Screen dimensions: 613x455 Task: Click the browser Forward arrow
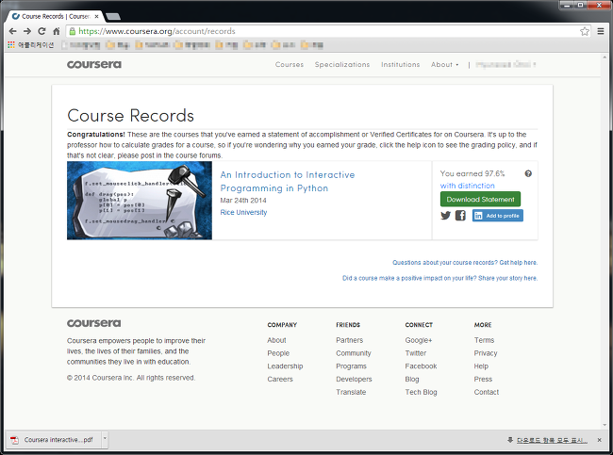point(27,31)
